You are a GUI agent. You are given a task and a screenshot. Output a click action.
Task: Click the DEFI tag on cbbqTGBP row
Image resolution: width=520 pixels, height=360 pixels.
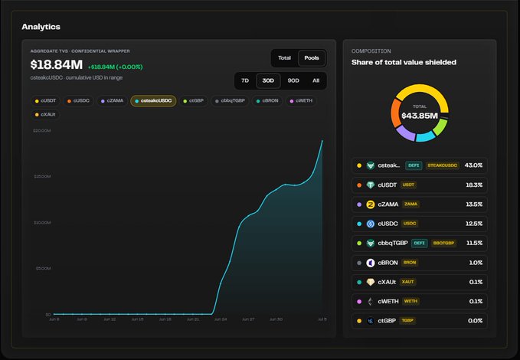point(419,244)
